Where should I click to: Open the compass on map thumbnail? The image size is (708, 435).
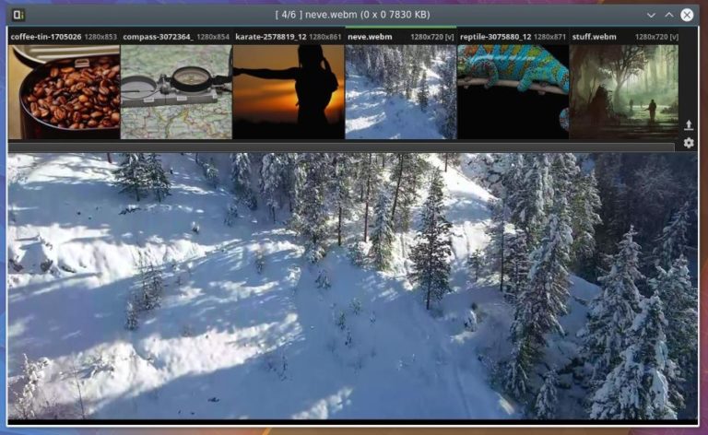176,91
